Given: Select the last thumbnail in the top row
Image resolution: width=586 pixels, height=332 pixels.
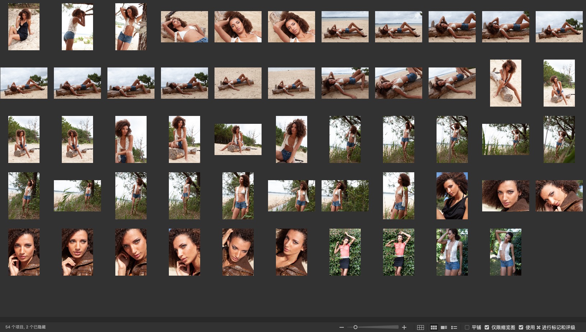Looking at the screenshot, I should (559, 27).
